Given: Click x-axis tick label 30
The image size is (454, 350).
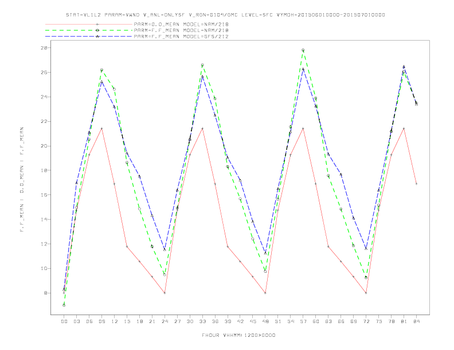Looking at the screenshot, I should coord(190,321).
